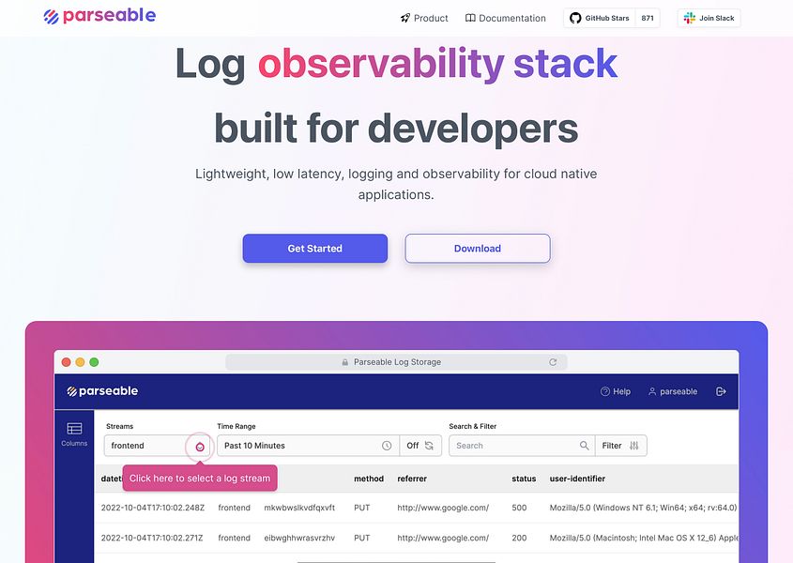Click the Parseable logo in the dark app header
This screenshot has width=793, height=563.
(x=102, y=391)
